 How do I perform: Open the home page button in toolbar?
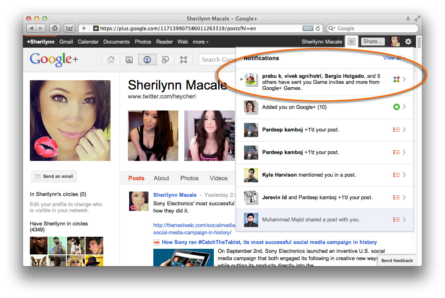(x=55, y=28)
